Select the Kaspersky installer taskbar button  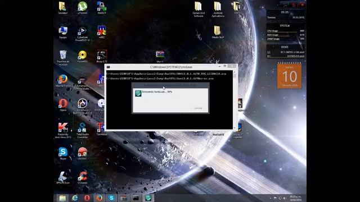(x=148, y=198)
